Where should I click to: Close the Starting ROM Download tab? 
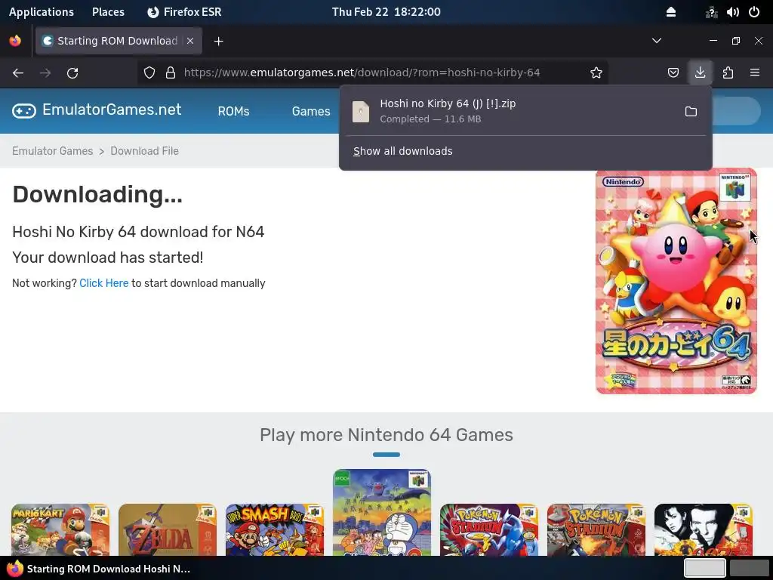click(190, 41)
